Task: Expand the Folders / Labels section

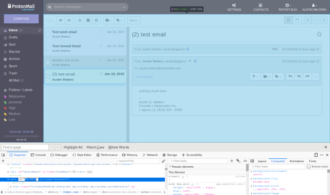Action: (20, 90)
